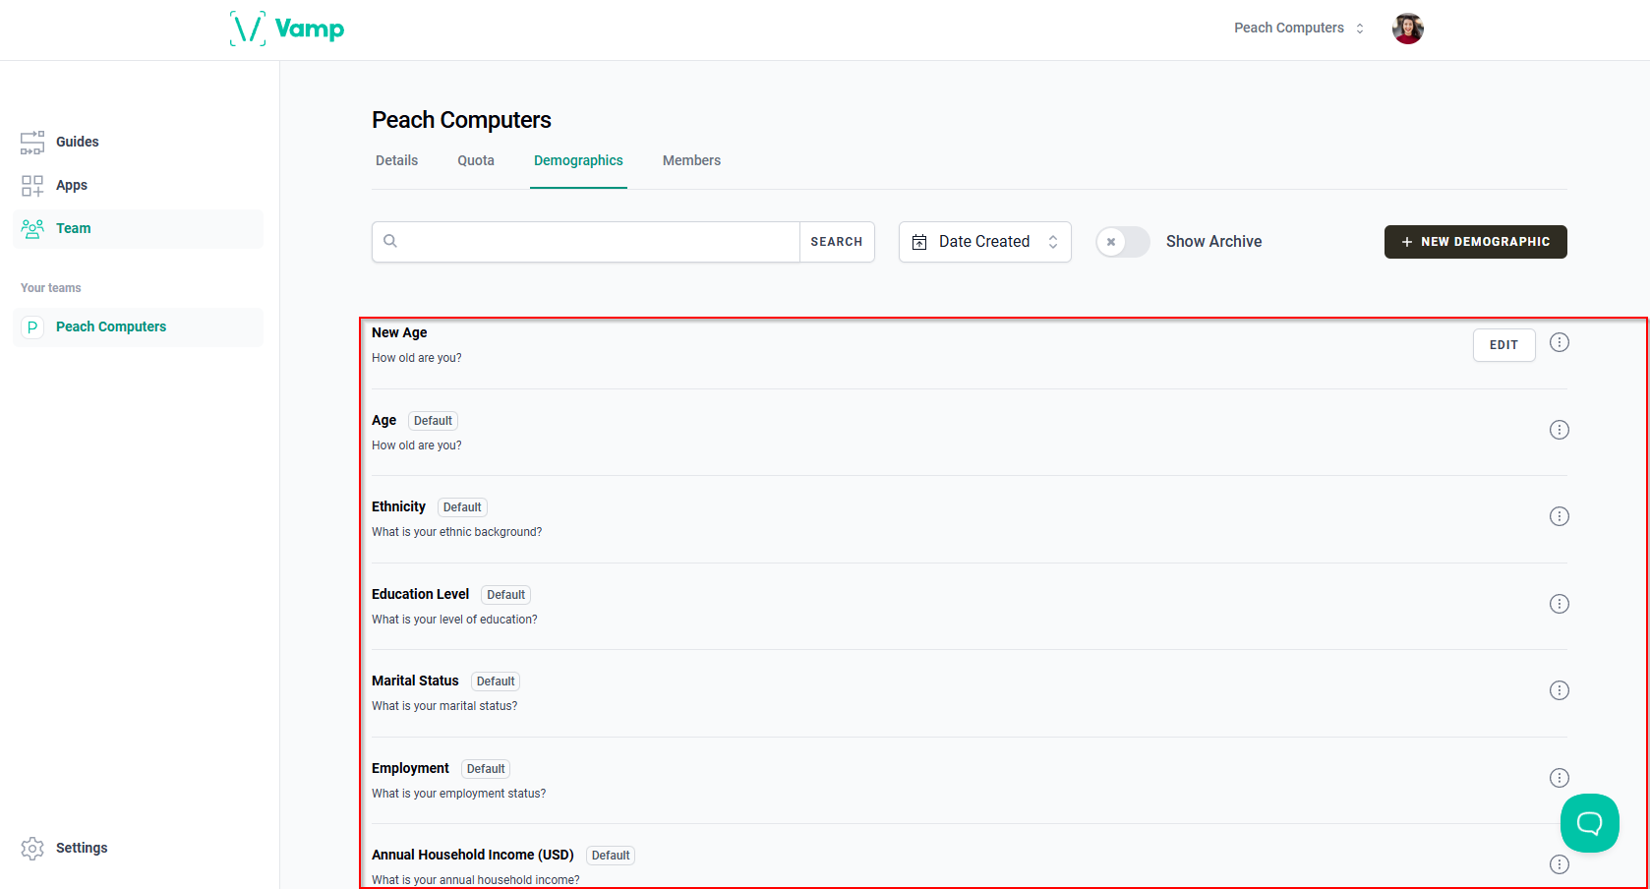Click inside the search input field
1650x889 pixels.
pos(590,241)
